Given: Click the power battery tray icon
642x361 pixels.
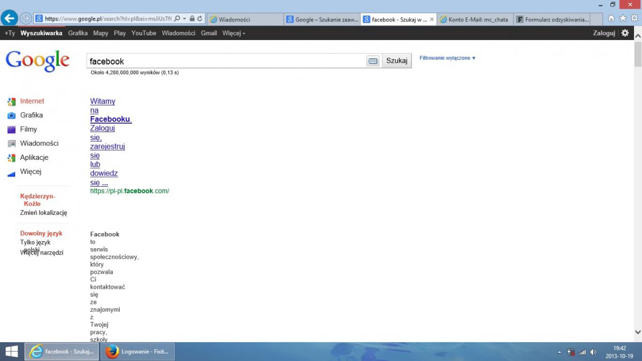Looking at the screenshot, I should 571,352.
